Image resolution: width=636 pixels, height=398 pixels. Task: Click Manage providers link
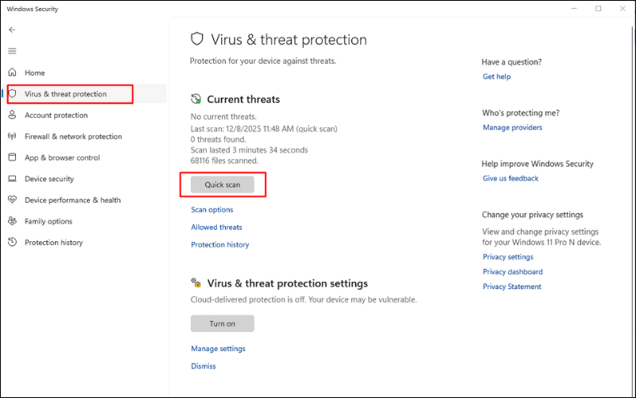tap(512, 127)
